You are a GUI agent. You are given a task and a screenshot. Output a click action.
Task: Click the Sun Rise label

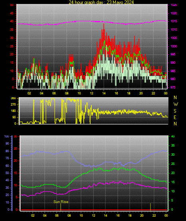[61, 202]
